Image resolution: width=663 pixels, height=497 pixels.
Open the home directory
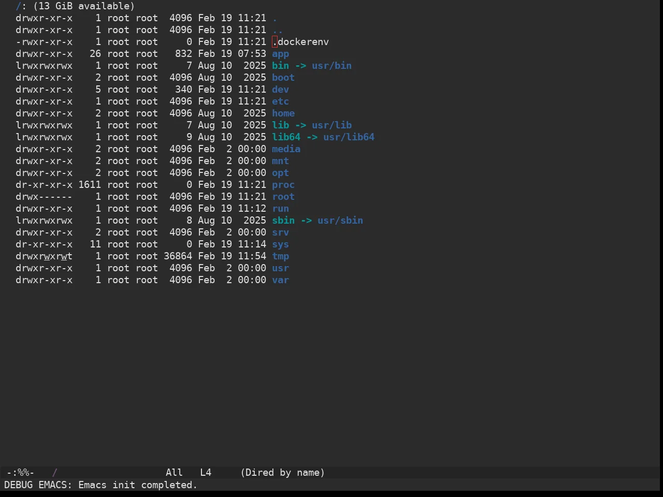pyautogui.click(x=283, y=113)
